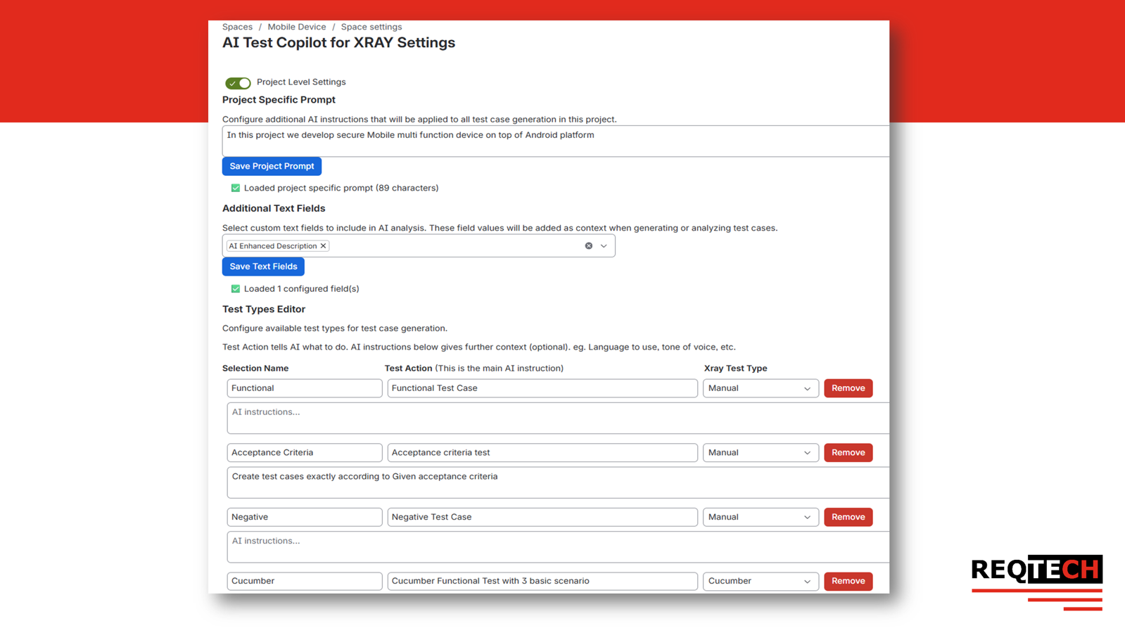Edit the Negative Test Case action field
1125x633 pixels.
(x=542, y=517)
